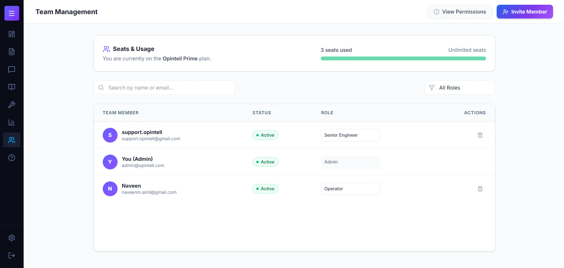Select the team members icon in sidebar
The width and height of the screenshot is (564, 268).
[x=12, y=140]
